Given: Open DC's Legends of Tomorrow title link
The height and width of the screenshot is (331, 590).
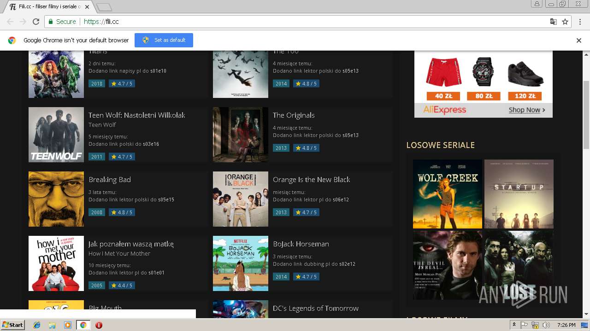Looking at the screenshot, I should click(316, 308).
